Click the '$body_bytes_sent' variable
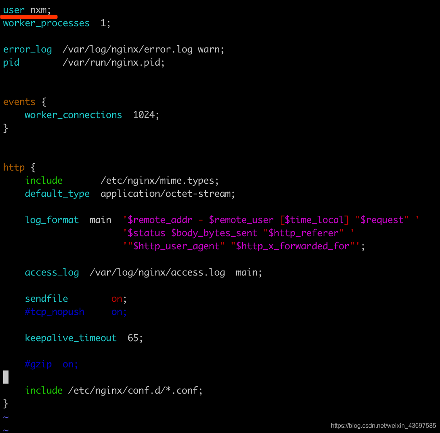Screen dimensions: 440x433 (214, 233)
